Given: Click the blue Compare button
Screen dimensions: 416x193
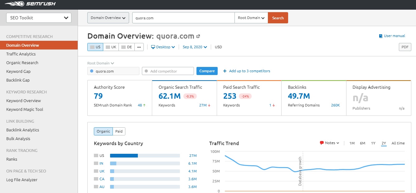Looking at the screenshot, I should coord(207,71).
